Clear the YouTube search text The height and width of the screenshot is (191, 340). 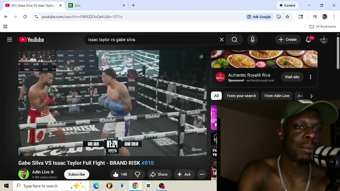pos(222,40)
